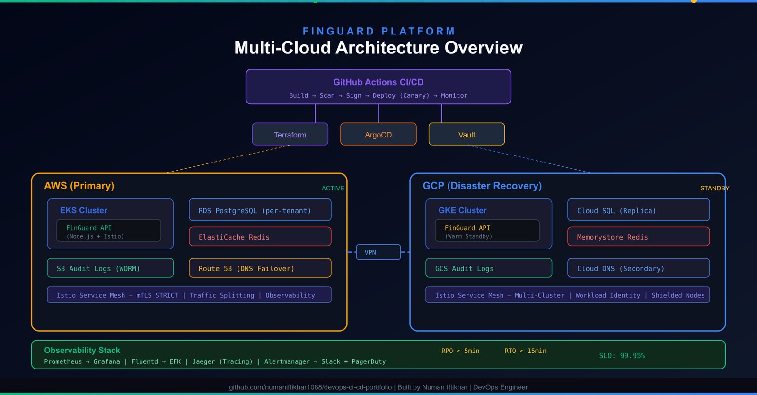Click the GCP (Disaster Recovery) heading
The image size is (757, 395).
[x=482, y=186]
